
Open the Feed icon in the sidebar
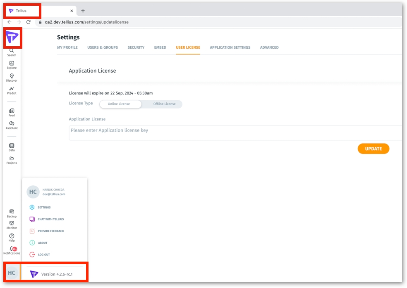point(12,111)
